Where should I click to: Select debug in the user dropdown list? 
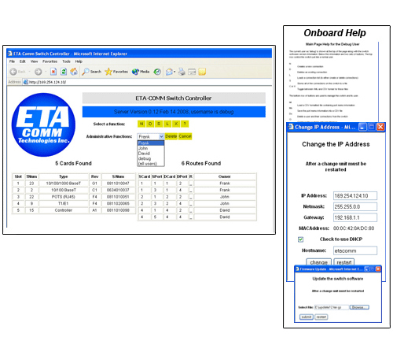[x=151, y=158]
